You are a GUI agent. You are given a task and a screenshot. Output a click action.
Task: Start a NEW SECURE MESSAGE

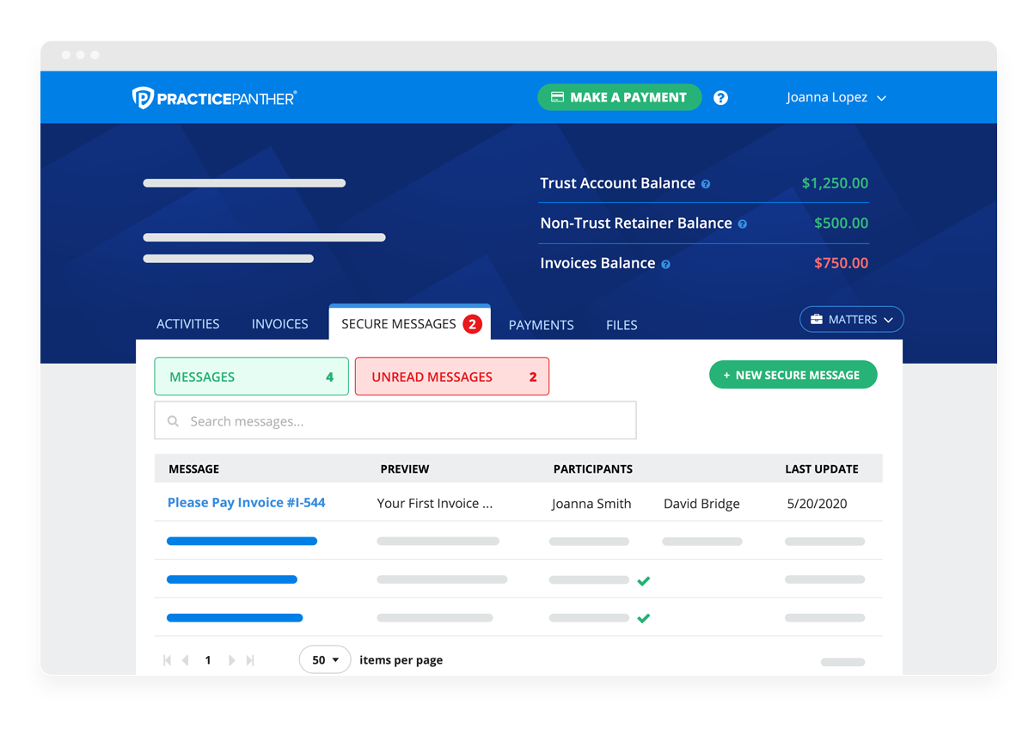[x=793, y=374]
